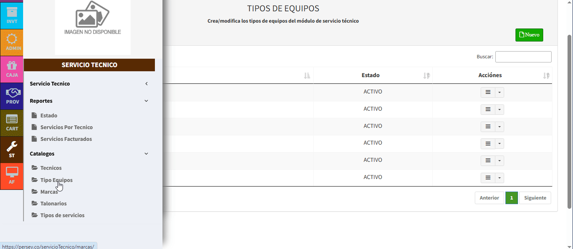Open actions dropdown caret in last row
Viewport: 573px width, 249px height.
[500, 178]
